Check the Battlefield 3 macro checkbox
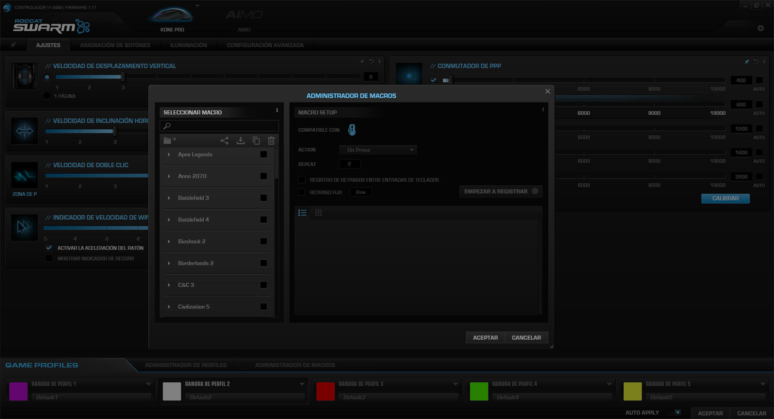This screenshot has height=419, width=774. pyautogui.click(x=264, y=198)
